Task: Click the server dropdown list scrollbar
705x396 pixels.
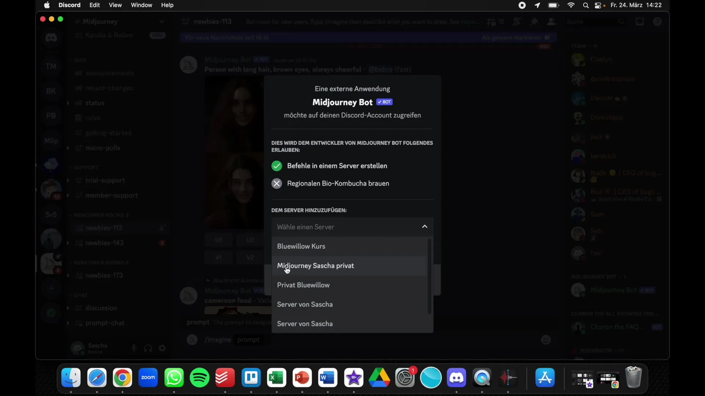Action: 430,276
